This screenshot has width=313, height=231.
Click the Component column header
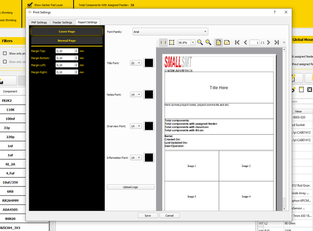tap(13, 91)
